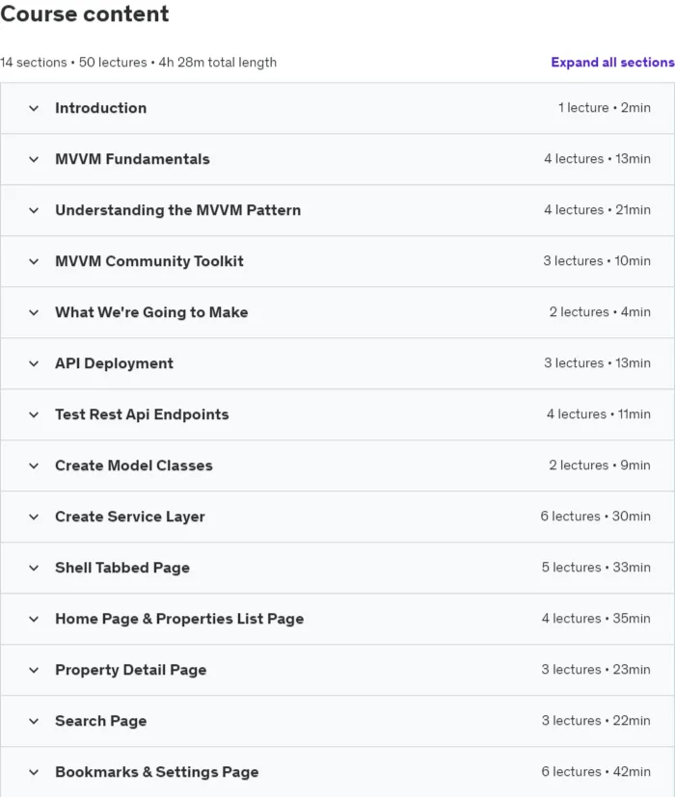Click the Shell Tabbed Page chevron icon
This screenshot has height=797, width=675.
(34, 568)
